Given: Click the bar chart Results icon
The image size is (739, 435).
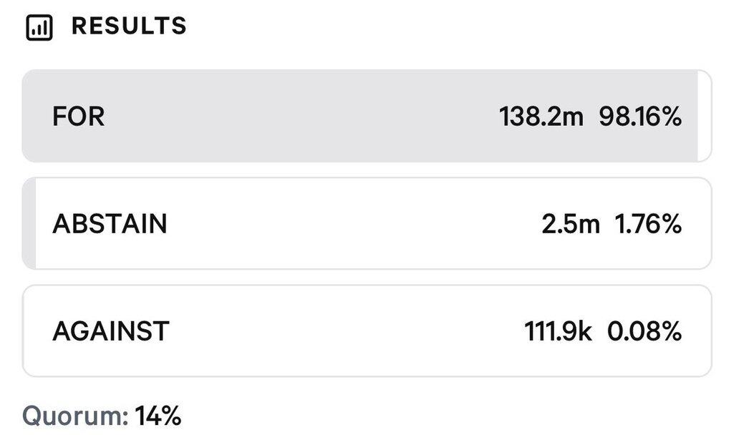Looking at the screenshot, I should coord(39,27).
